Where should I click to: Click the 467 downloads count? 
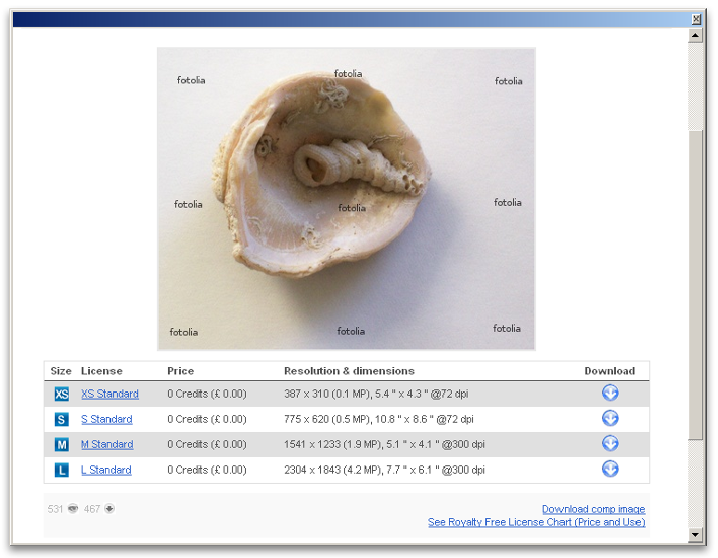(92, 509)
